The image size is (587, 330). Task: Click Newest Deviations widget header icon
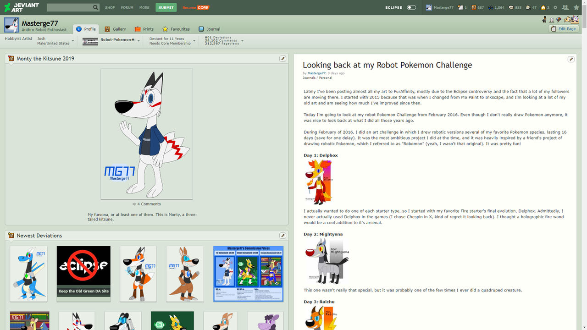coord(11,236)
